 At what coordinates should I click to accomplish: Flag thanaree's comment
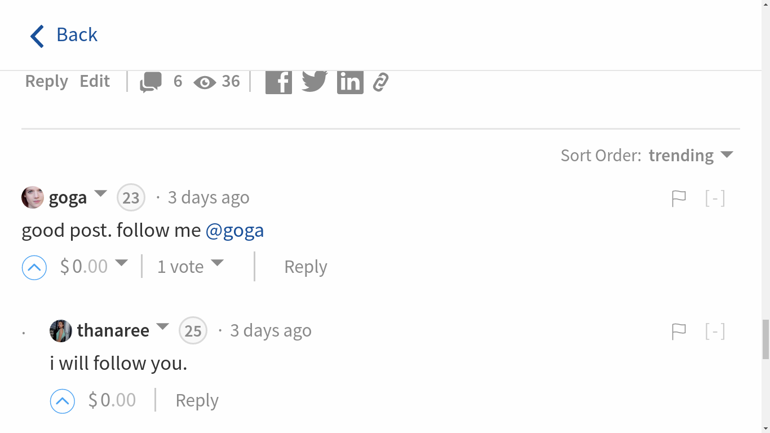pos(679,331)
